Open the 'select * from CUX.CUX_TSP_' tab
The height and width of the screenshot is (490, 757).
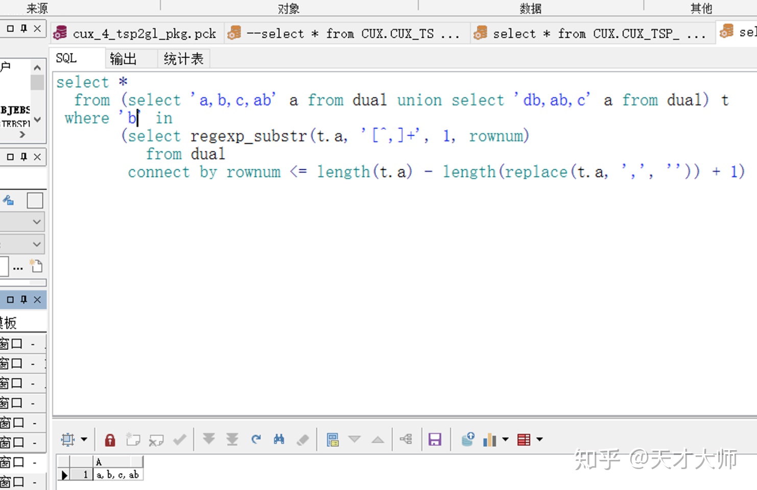(592, 33)
